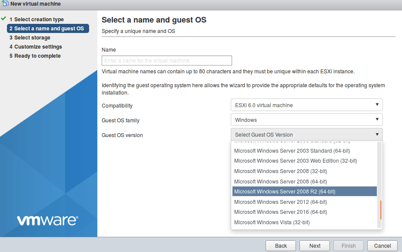This screenshot has height=252, width=402.
Task: Choose Microsoft Windows Vista (32-bit)
Action: 305,223
